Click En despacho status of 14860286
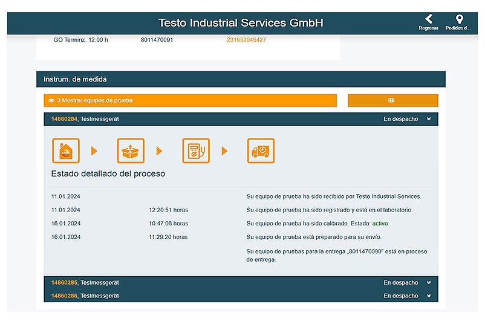 point(400,296)
